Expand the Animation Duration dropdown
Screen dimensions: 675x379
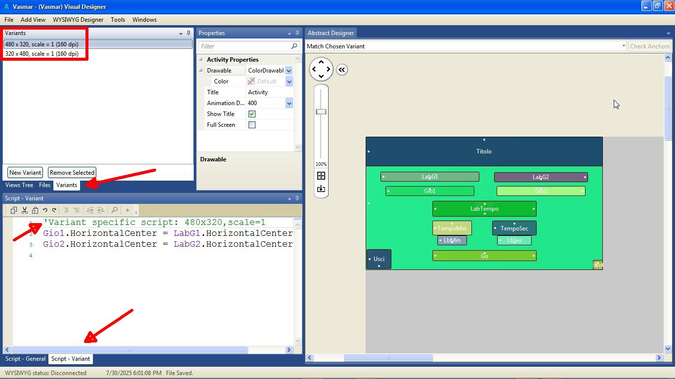[x=289, y=103]
